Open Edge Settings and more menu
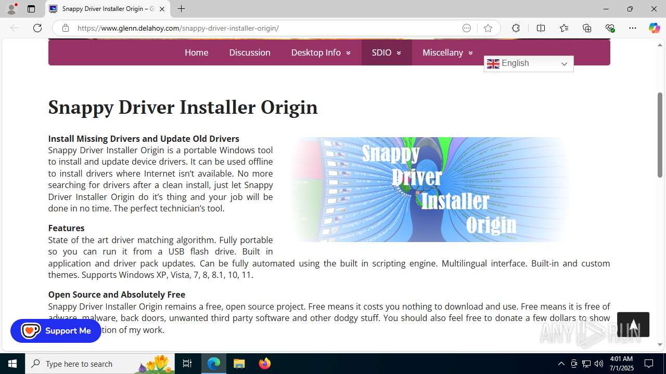 [633, 28]
